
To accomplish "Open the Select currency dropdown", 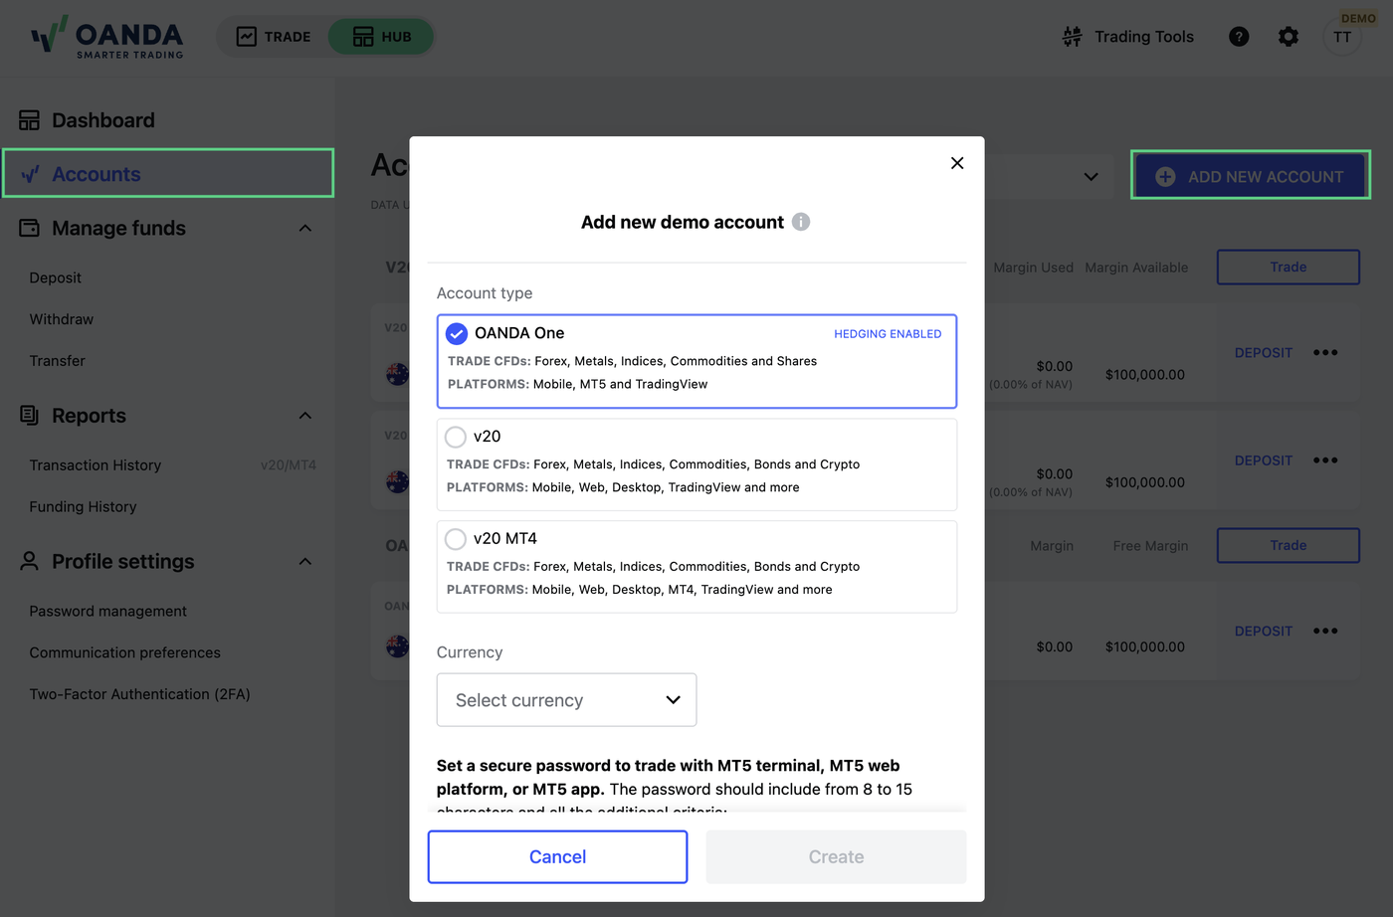I will [566, 700].
